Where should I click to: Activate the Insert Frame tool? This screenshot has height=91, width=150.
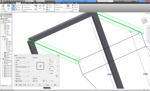[x=13, y=7]
